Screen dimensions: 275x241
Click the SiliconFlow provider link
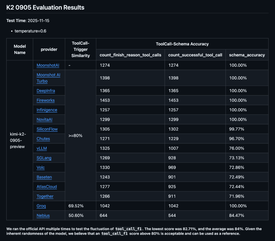47,129
